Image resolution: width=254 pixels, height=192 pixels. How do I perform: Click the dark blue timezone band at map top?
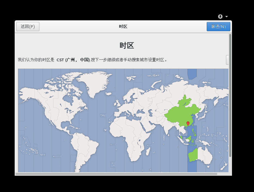[x=192, y=73]
